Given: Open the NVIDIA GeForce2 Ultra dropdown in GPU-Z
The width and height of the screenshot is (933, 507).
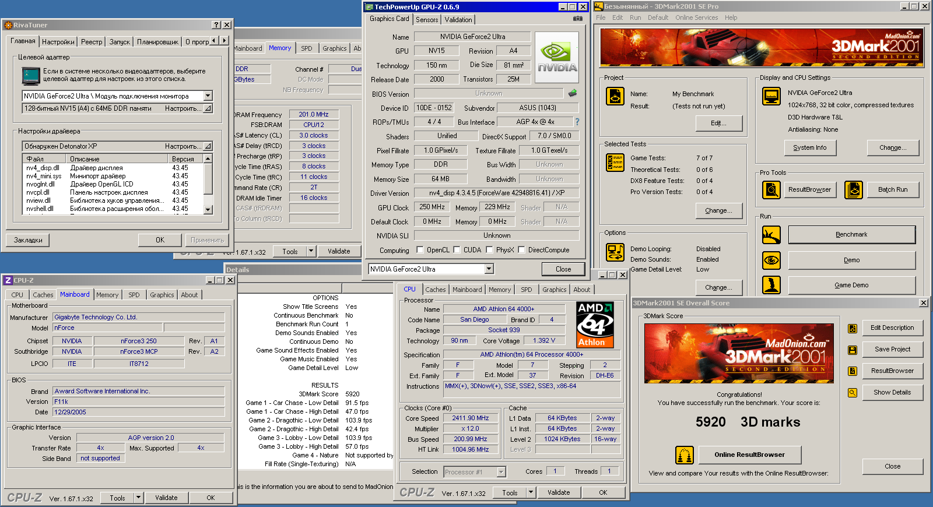Looking at the screenshot, I should (489, 269).
